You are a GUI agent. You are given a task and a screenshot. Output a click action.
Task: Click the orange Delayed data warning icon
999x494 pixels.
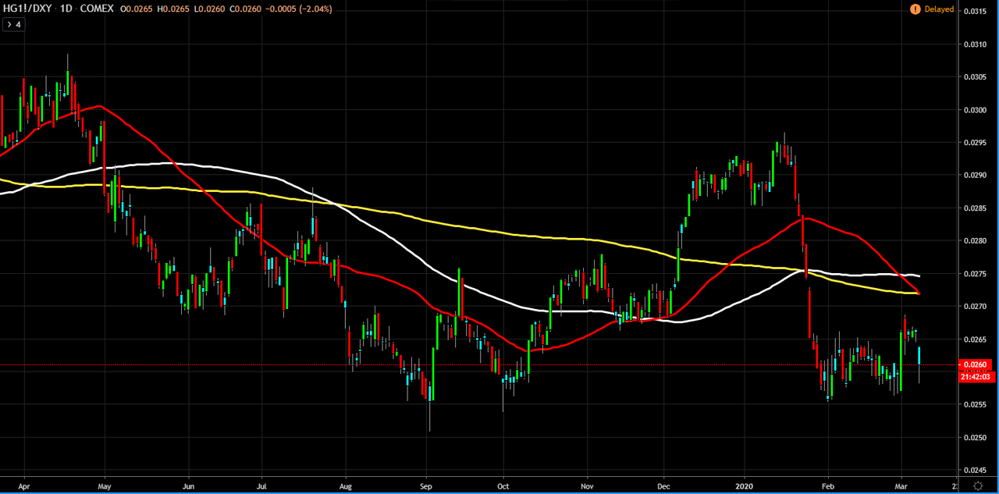pyautogui.click(x=915, y=9)
